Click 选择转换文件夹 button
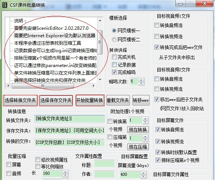The width and height of the screenshot is (215, 187). [x=20, y=101]
